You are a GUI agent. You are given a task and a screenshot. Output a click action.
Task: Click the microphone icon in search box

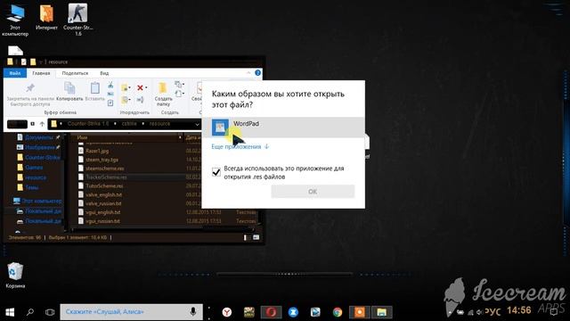pyautogui.click(x=193, y=311)
